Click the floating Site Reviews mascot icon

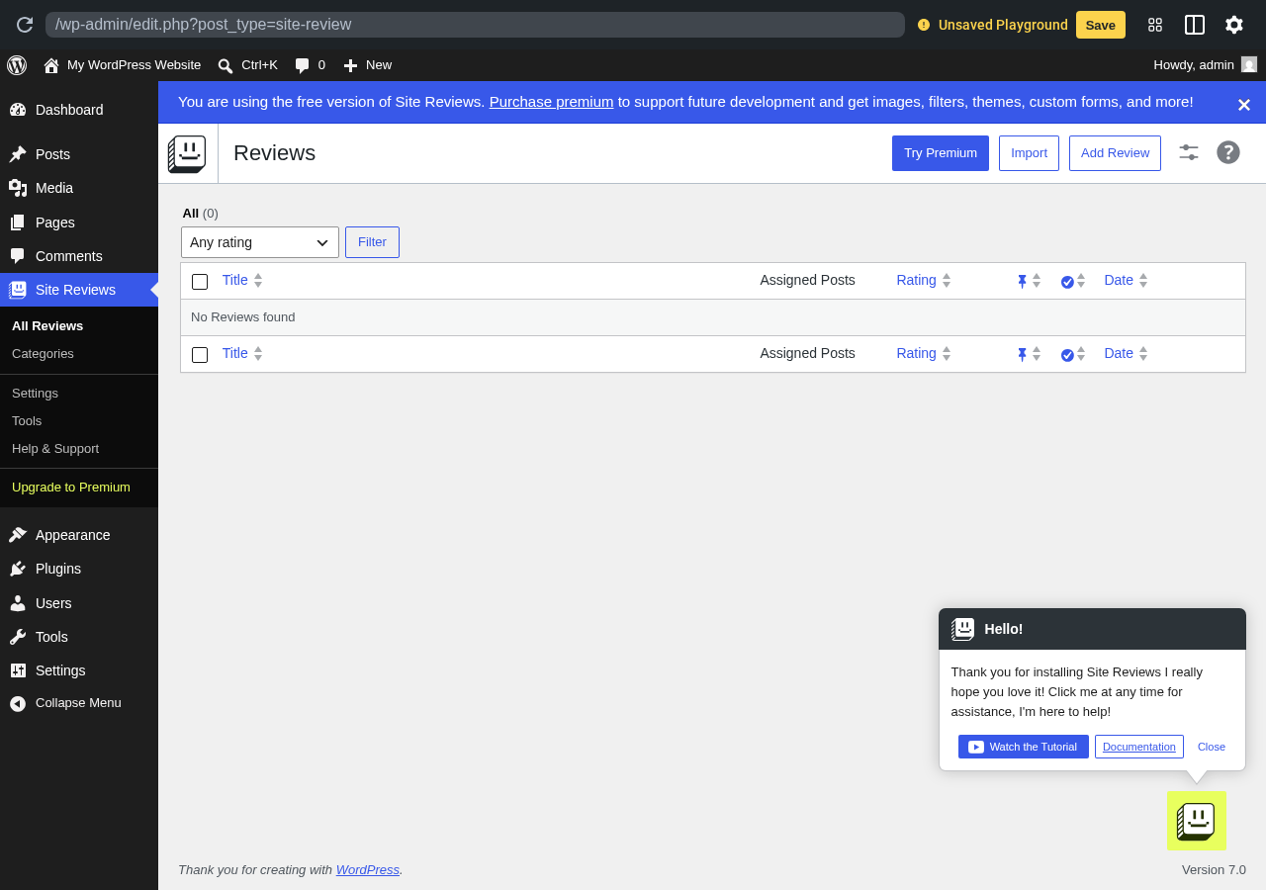tap(1197, 821)
